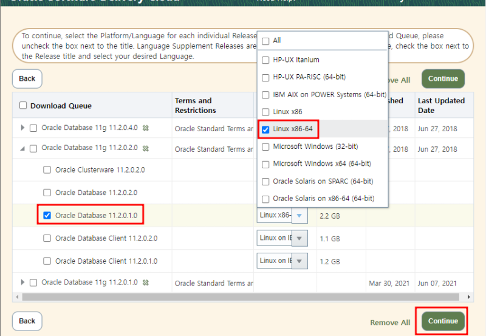Click the Mar 30, 2021 published date
This screenshot has height=336, width=486.
coord(389,283)
